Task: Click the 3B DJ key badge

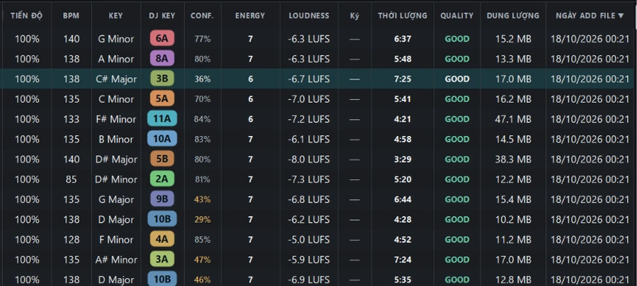Action: pyautogui.click(x=162, y=79)
